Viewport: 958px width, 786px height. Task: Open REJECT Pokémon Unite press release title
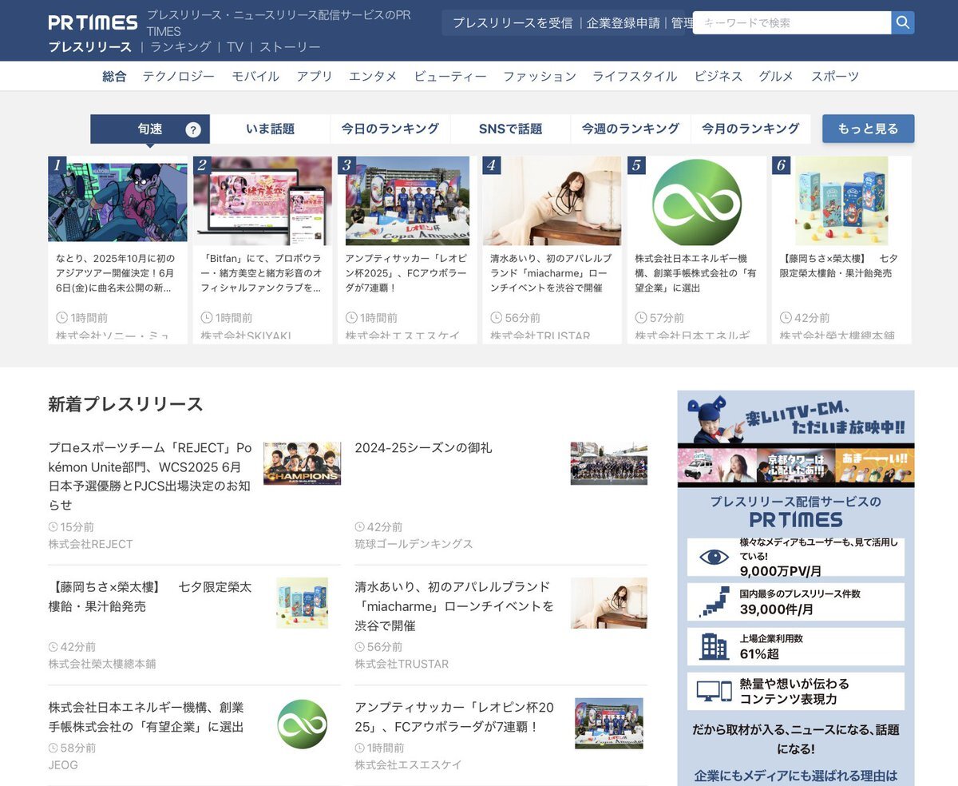click(x=150, y=476)
